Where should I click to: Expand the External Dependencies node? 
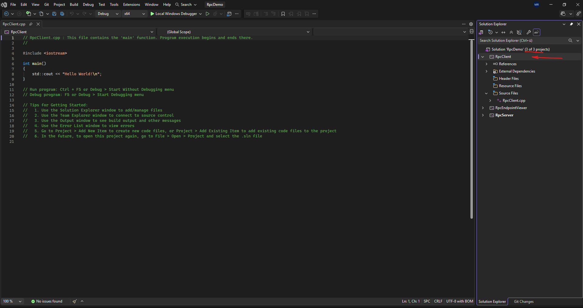tap(486, 71)
